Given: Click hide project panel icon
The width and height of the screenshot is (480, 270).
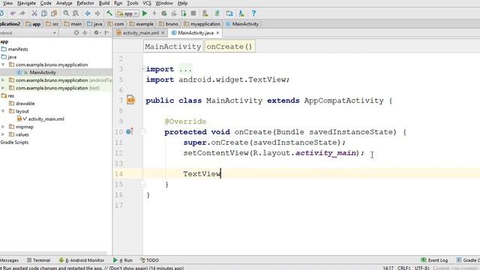Looking at the screenshot, I should point(106,32).
